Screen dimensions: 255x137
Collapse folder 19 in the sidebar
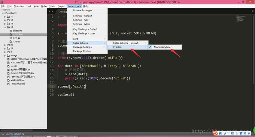tap(5, 28)
